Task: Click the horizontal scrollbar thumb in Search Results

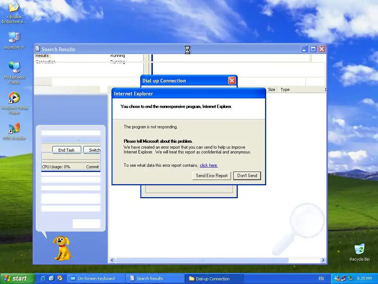Action: (202, 260)
